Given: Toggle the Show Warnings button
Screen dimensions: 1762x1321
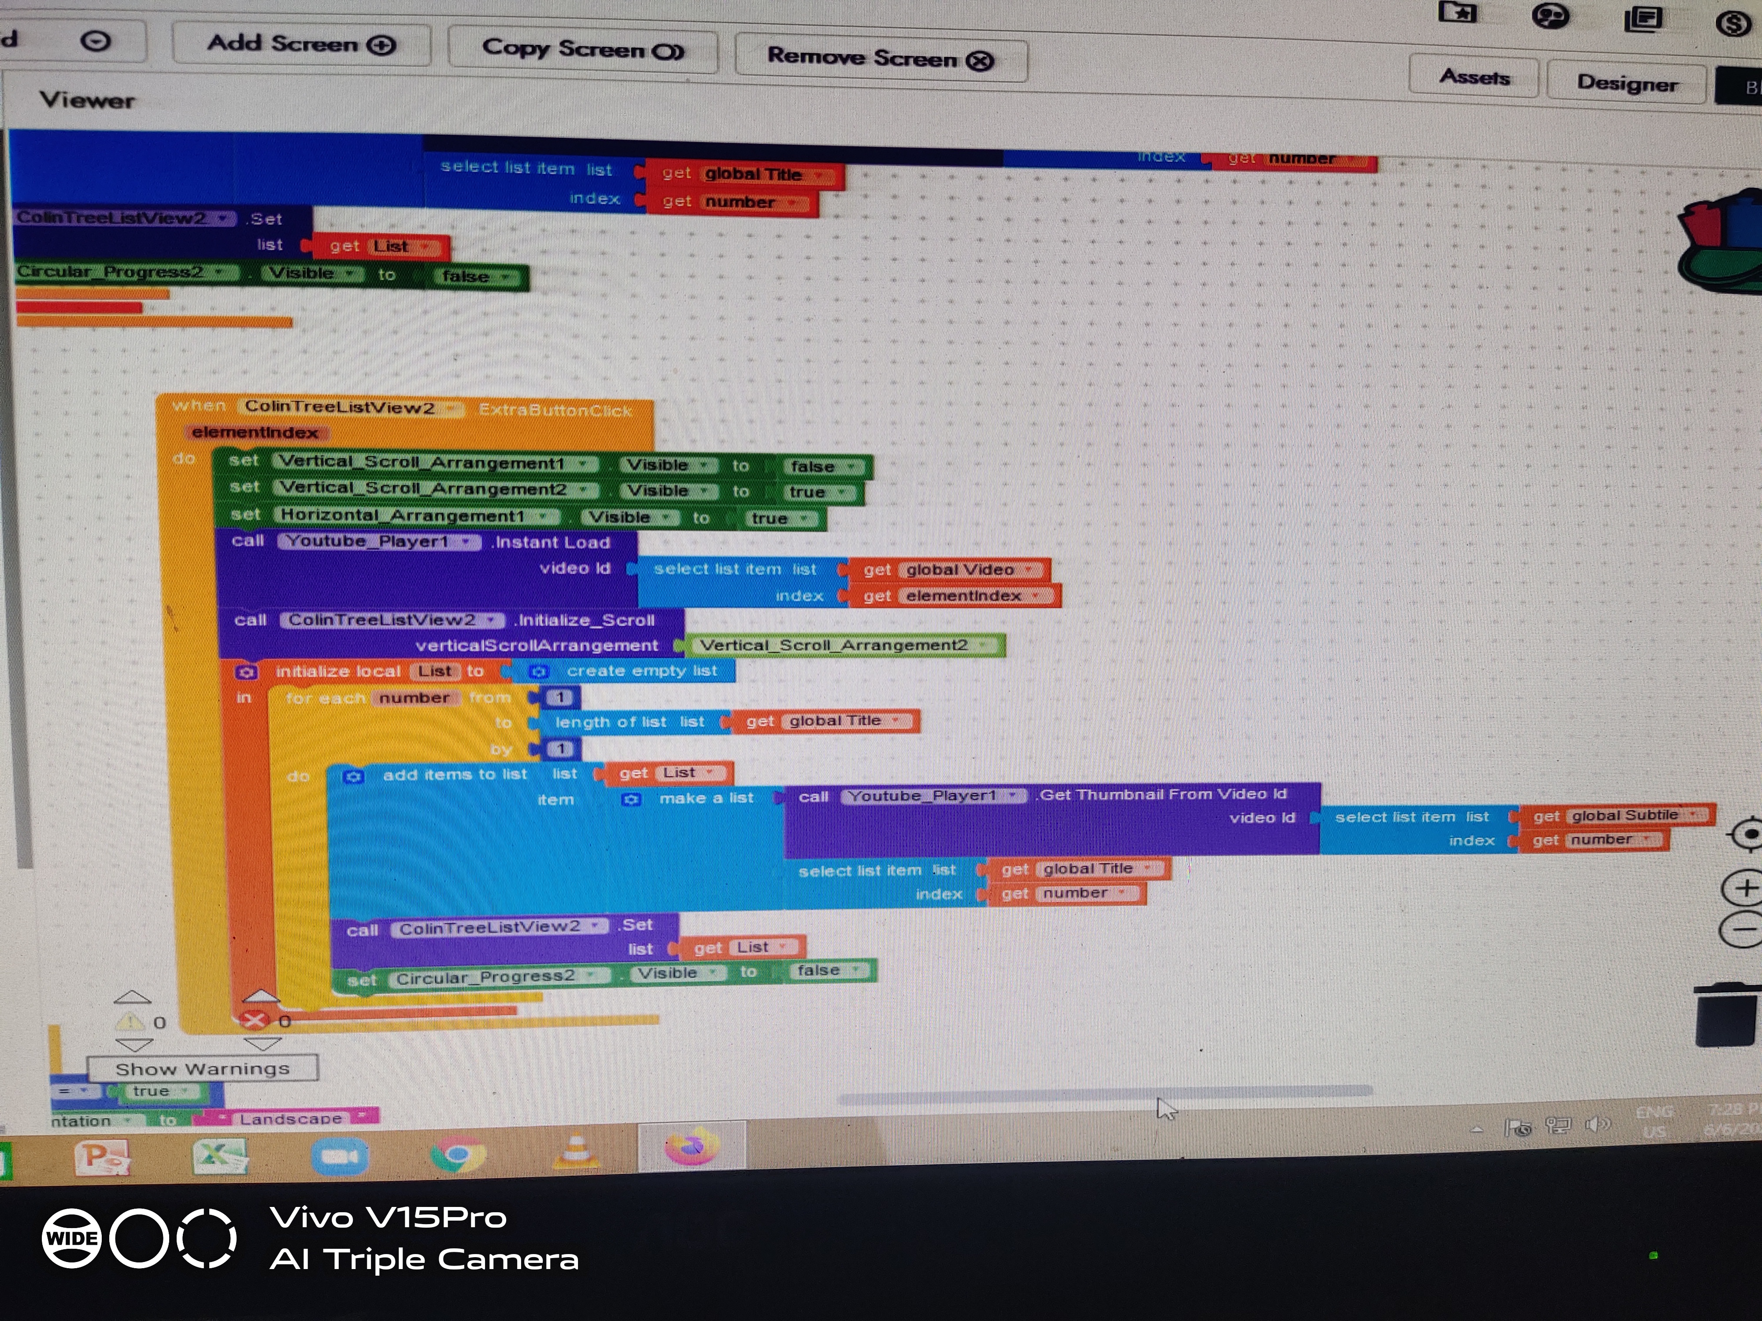Looking at the screenshot, I should click(202, 1069).
